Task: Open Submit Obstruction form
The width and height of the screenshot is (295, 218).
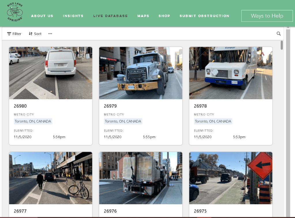Action: tap(204, 16)
